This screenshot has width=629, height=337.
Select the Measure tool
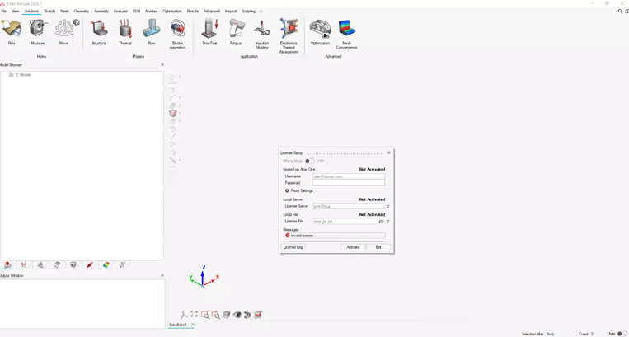[x=38, y=32]
